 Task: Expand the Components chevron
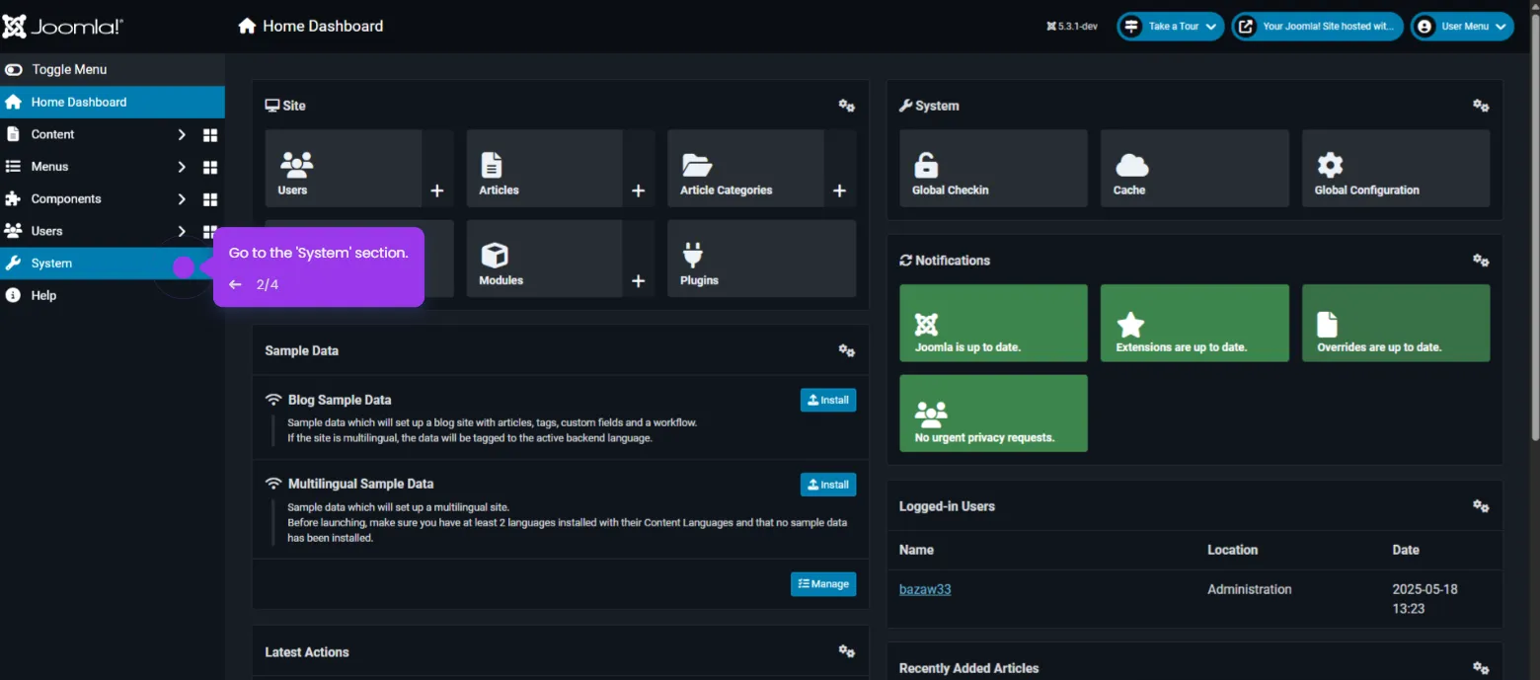point(182,199)
